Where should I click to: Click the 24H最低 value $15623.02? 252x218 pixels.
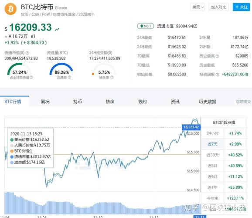(177, 47)
